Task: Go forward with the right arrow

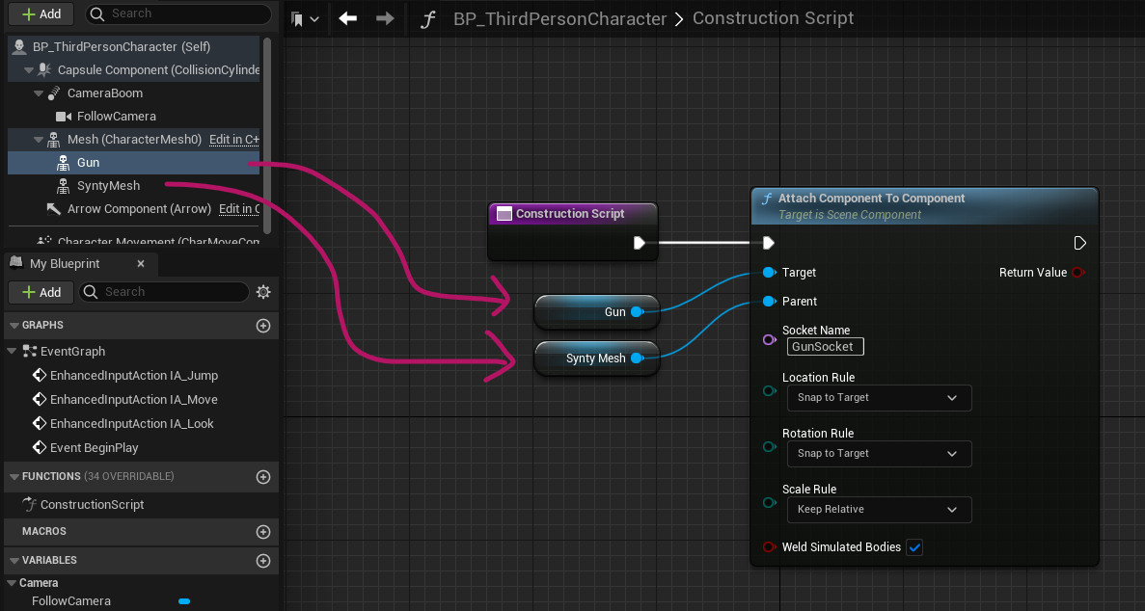Action: 385,18
